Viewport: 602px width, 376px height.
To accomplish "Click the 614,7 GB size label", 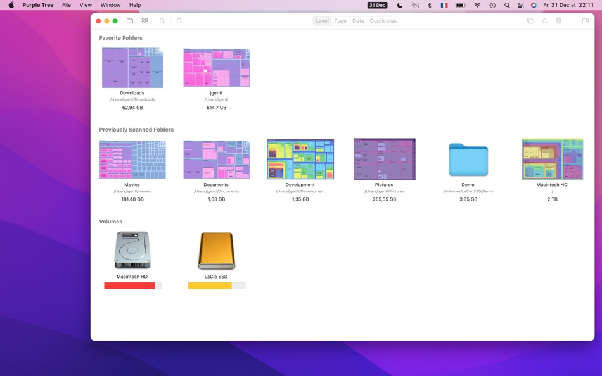I will [x=217, y=108].
